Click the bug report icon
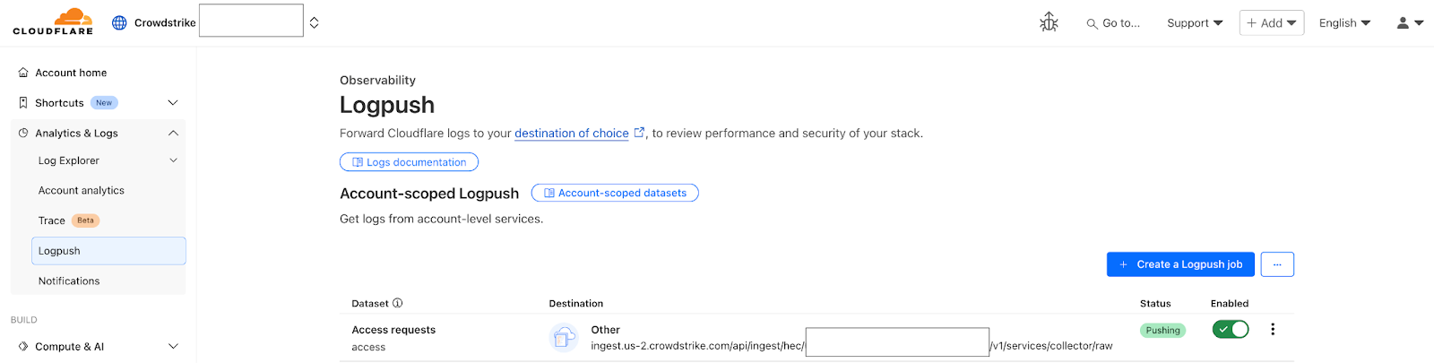1434x363 pixels. click(x=1049, y=22)
